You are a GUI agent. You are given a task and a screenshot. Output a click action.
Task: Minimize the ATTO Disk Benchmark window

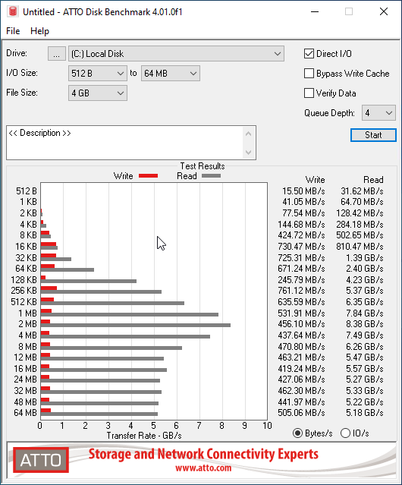(315, 11)
